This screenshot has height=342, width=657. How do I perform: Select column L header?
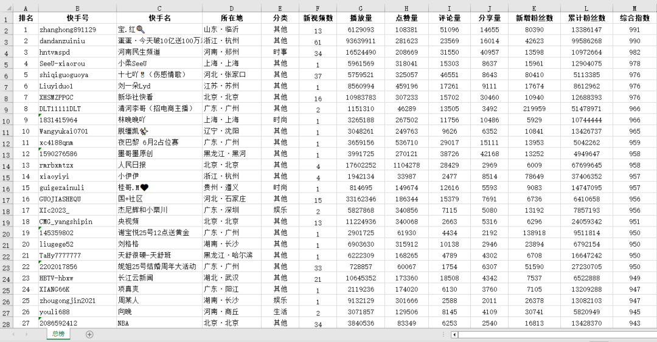(586, 8)
